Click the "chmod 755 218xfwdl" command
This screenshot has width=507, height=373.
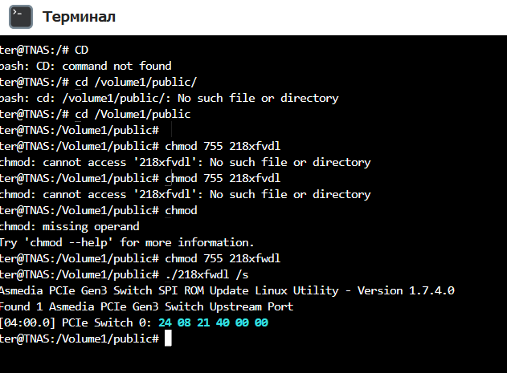223,258
